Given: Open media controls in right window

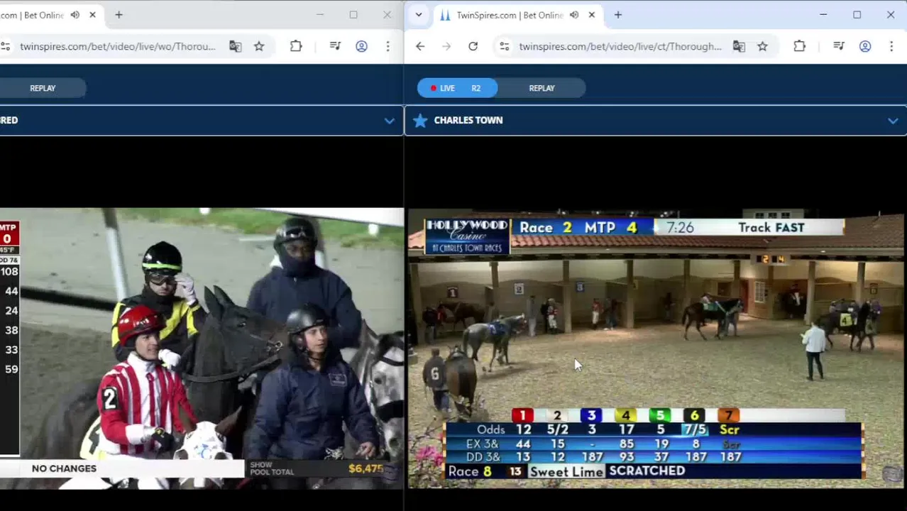Looking at the screenshot, I should tap(839, 46).
